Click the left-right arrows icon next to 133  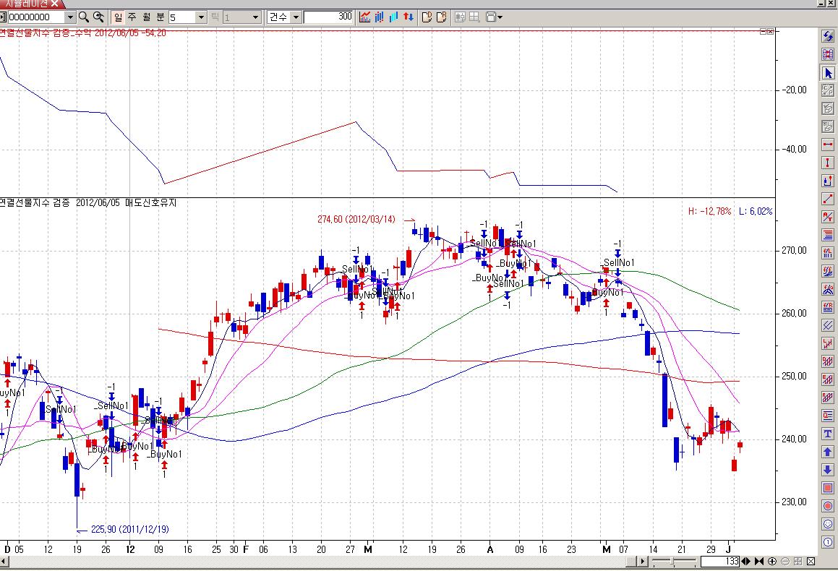746,562
